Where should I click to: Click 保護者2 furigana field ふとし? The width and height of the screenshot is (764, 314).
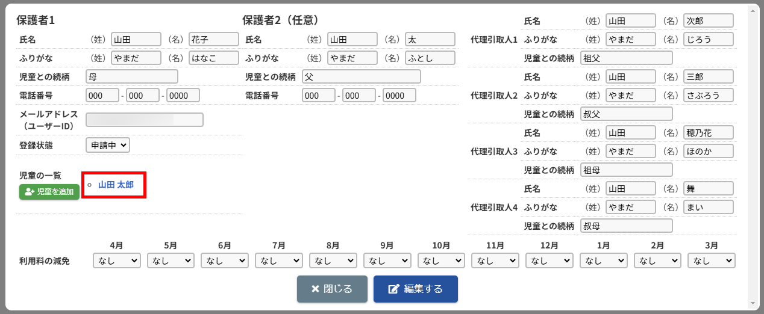(x=430, y=58)
